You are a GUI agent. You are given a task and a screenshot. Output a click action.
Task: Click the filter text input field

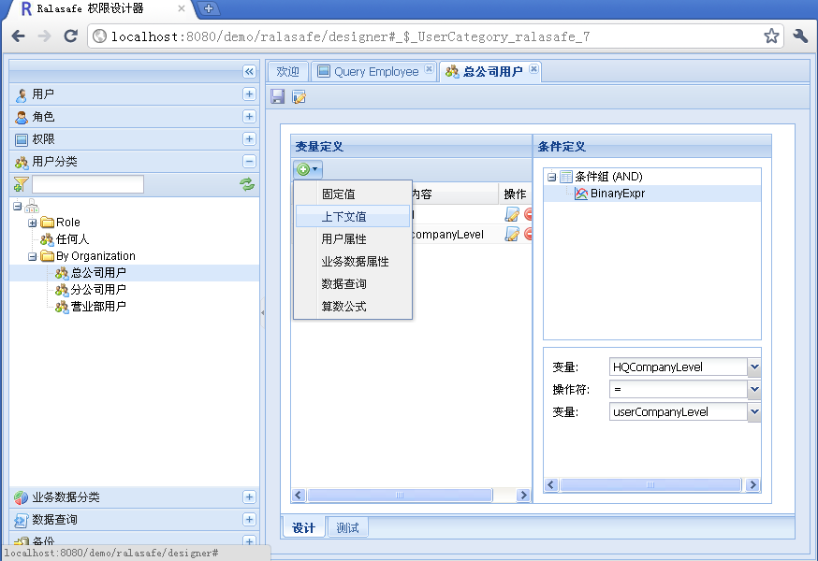click(x=88, y=184)
